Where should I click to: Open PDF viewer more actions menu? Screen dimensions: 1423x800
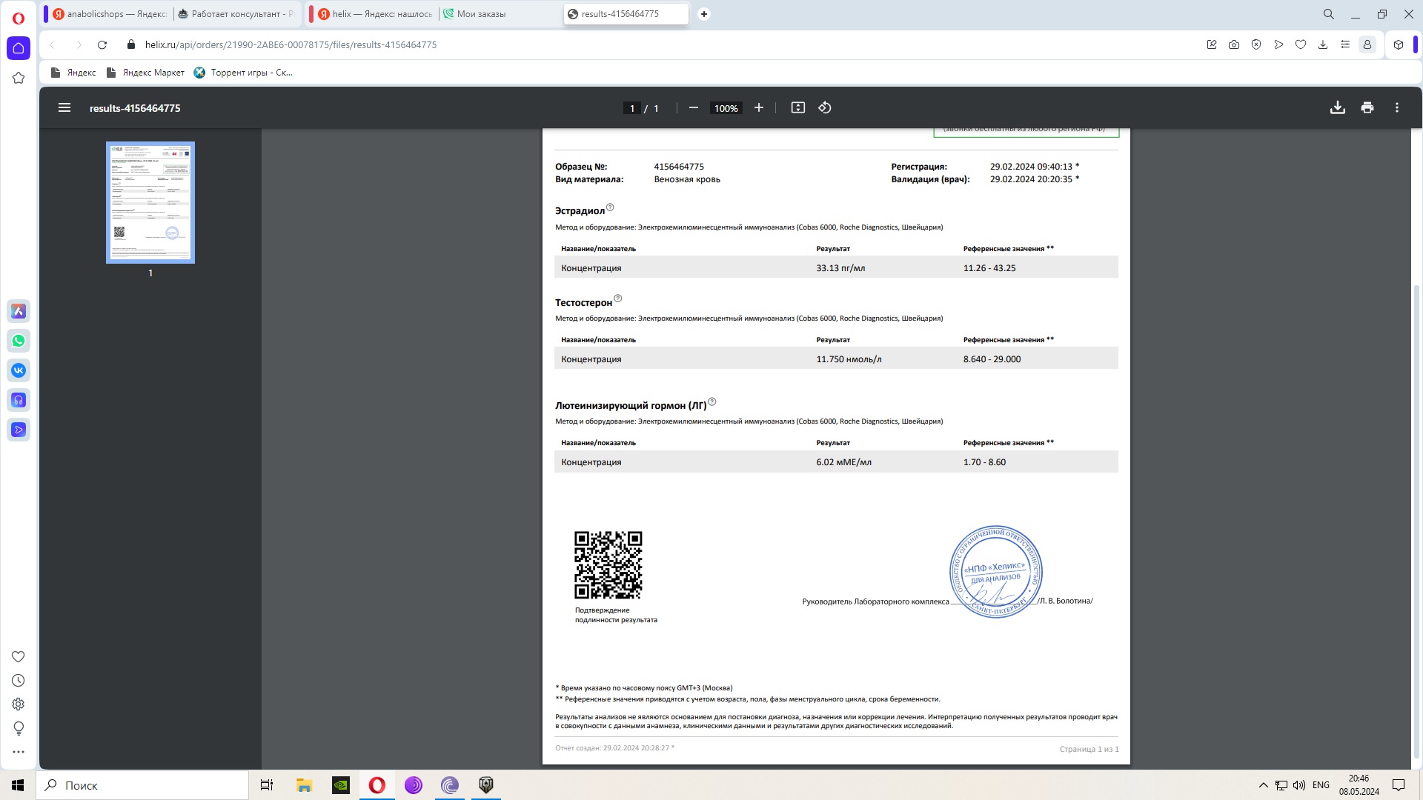click(x=1397, y=108)
